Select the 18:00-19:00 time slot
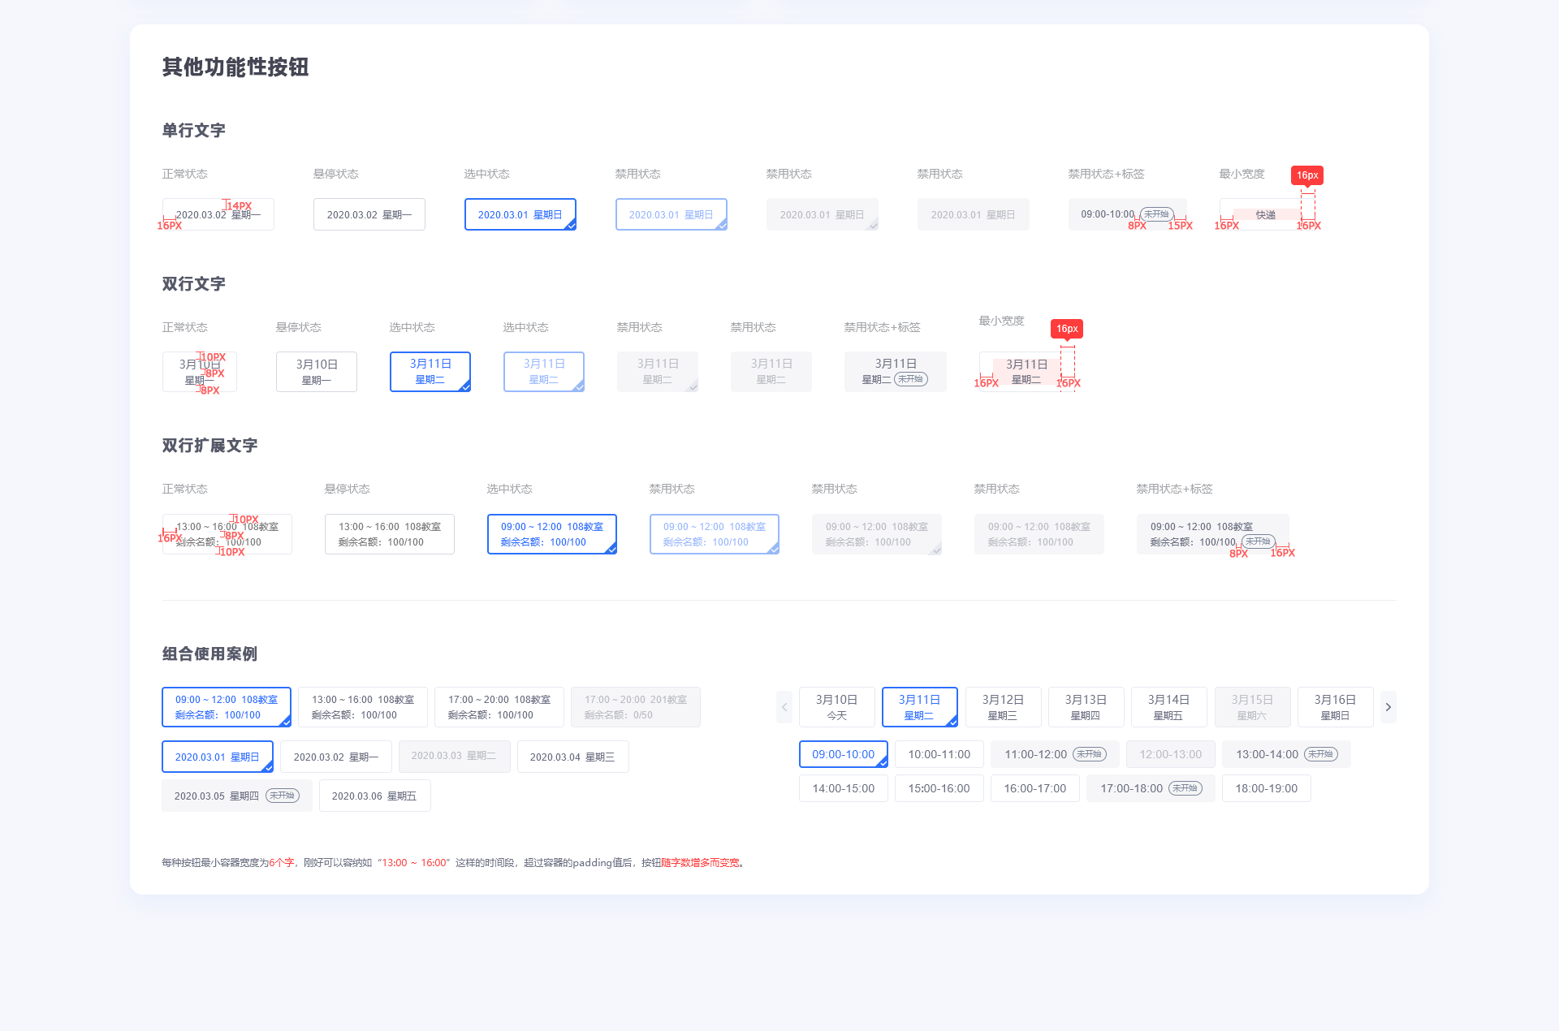Viewport: 1559px width, 1031px height. (x=1267, y=788)
